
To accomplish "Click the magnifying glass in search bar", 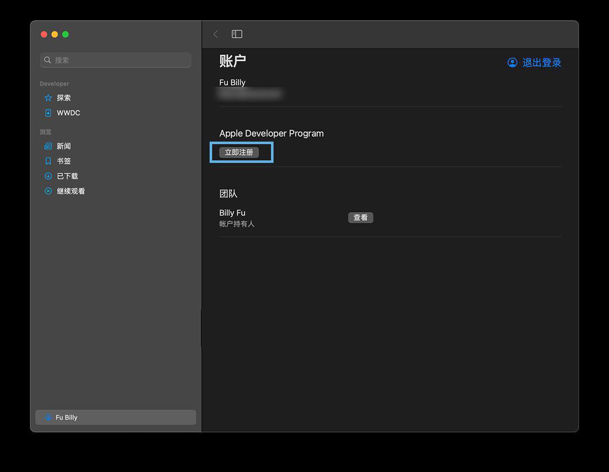I will (x=48, y=60).
